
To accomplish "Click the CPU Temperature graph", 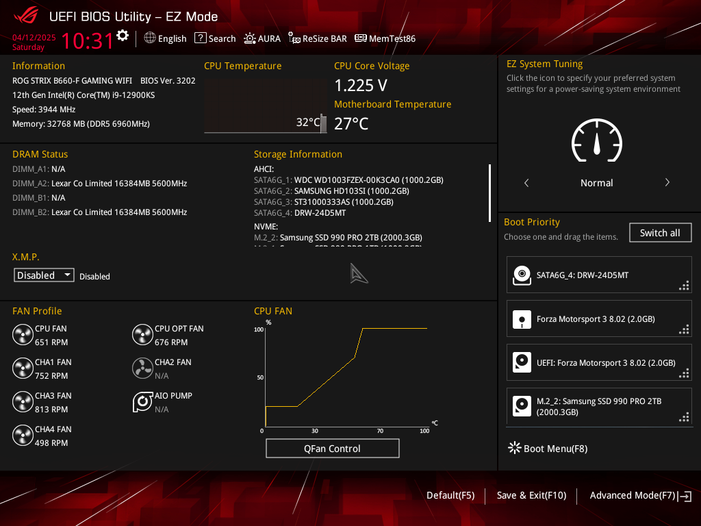I will [x=266, y=106].
